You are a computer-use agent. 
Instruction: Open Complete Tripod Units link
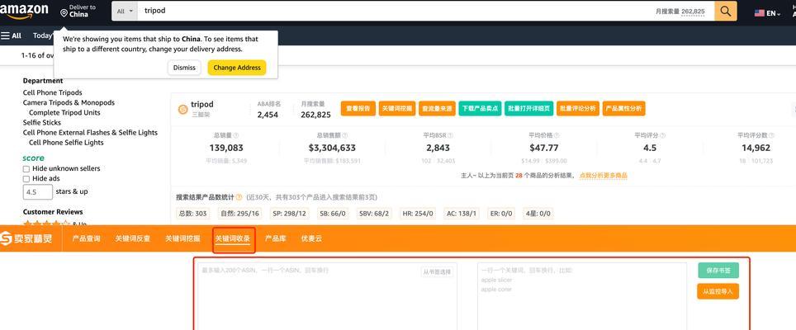tap(64, 112)
